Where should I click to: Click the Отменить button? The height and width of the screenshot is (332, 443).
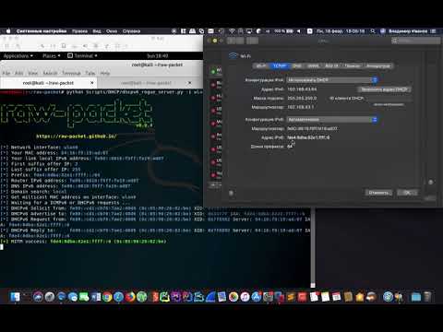(x=379, y=193)
